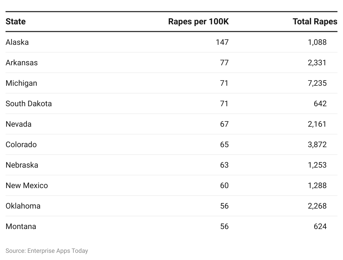Click the 624 total for Montana
Image resolution: width=343 pixels, height=260 pixels.
click(x=320, y=226)
